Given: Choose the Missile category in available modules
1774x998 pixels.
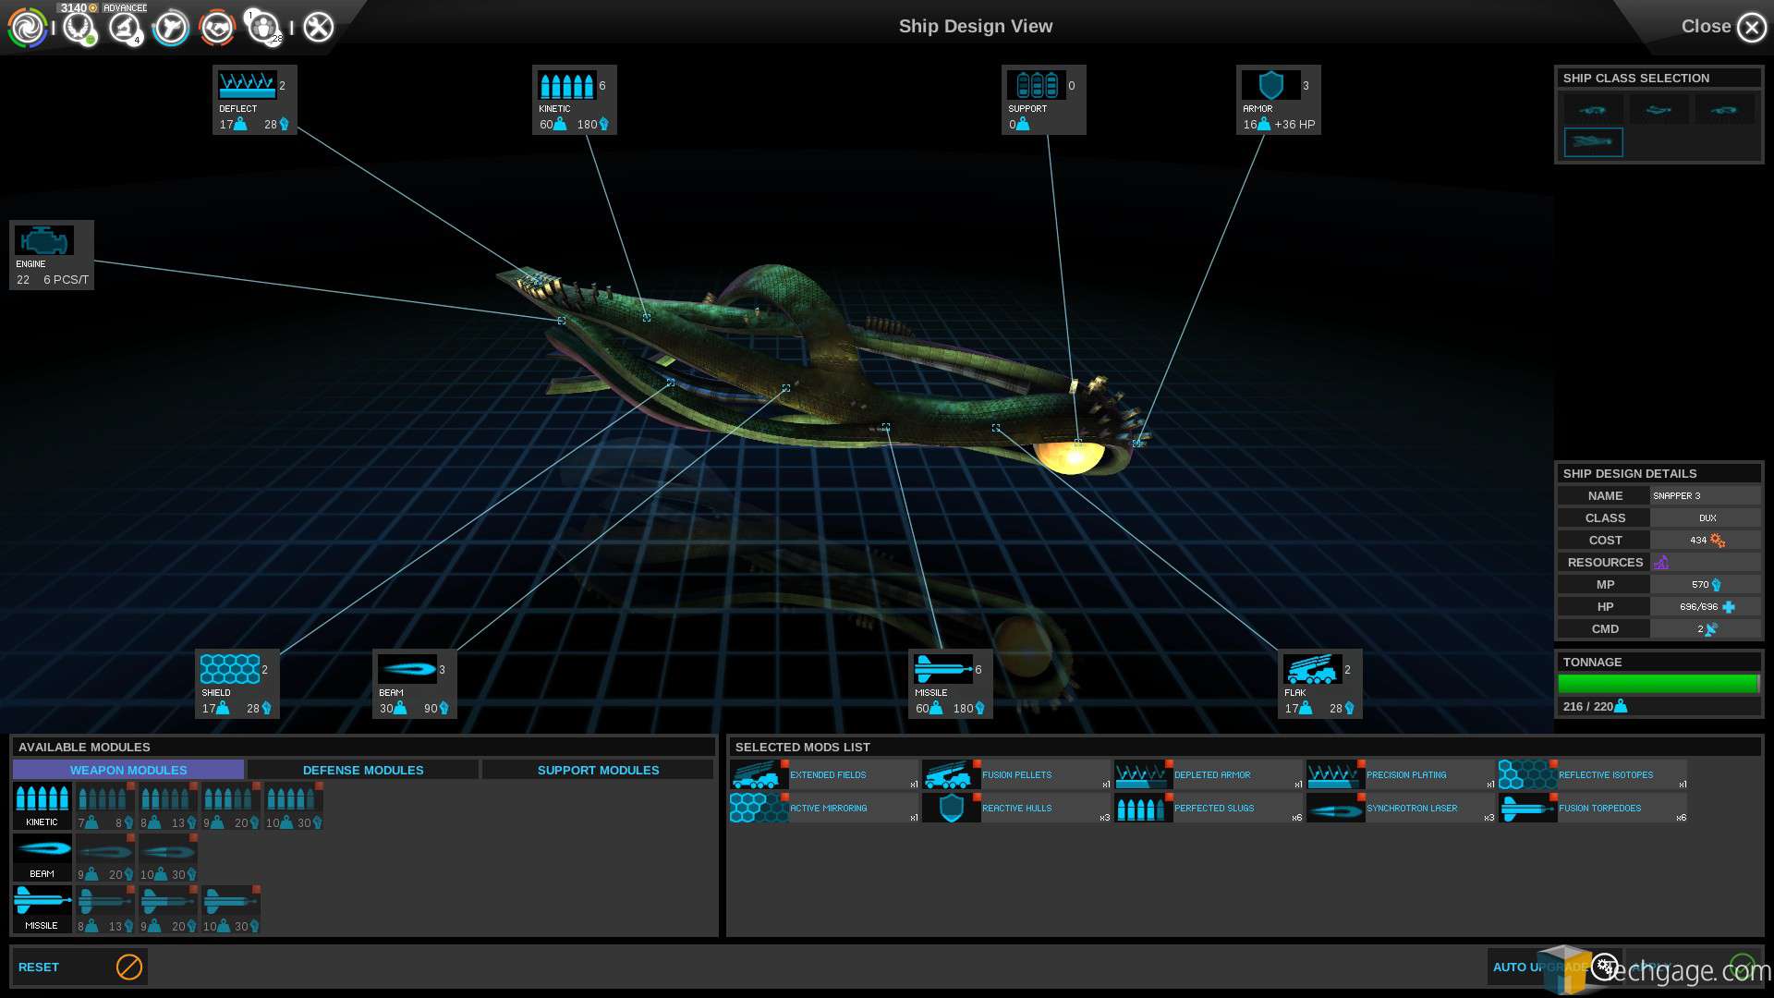Looking at the screenshot, I should click(42, 909).
